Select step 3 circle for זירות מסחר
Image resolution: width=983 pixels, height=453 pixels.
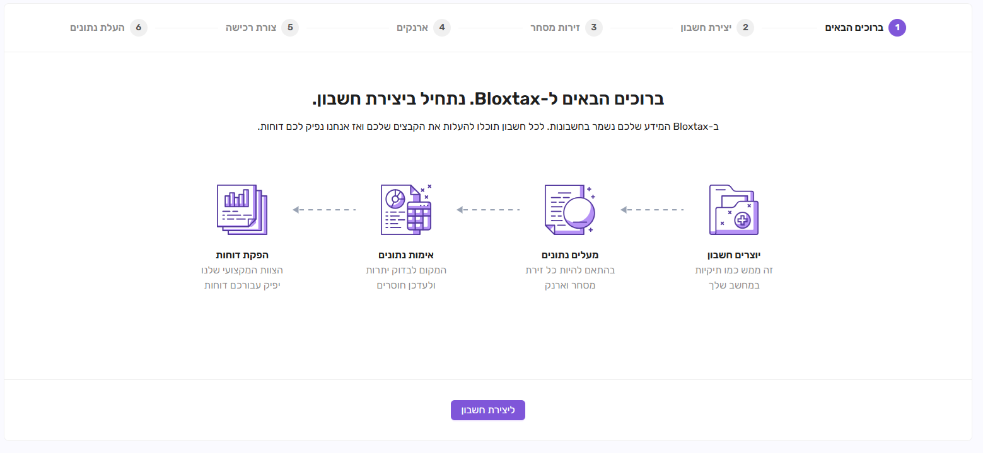593,28
